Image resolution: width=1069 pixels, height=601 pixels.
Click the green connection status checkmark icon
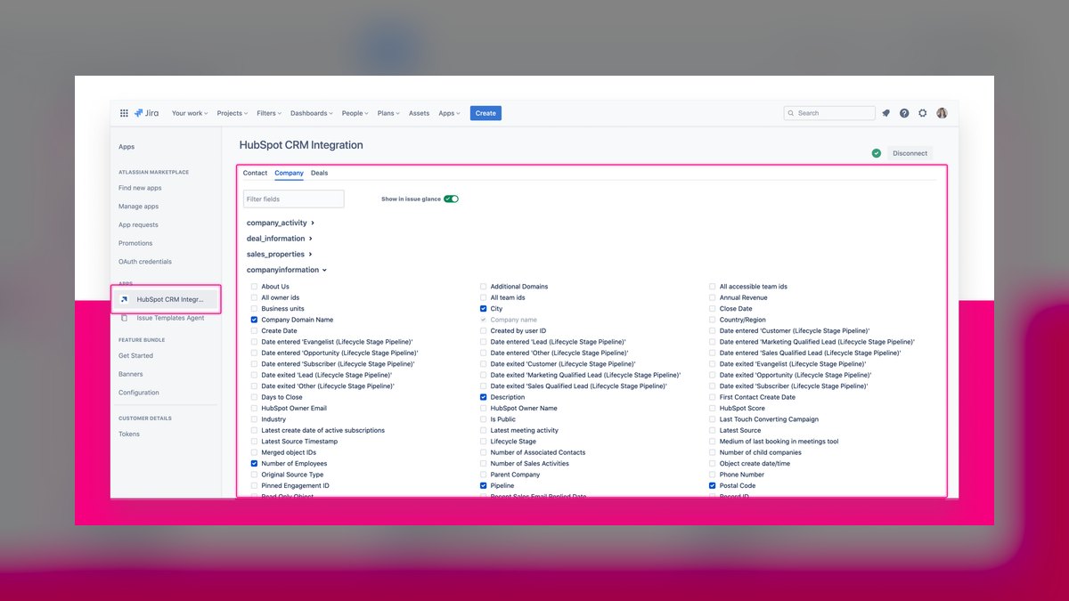point(877,153)
